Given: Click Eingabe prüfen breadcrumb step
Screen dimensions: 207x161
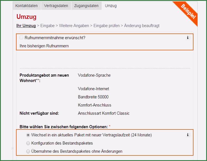Looking at the screenshot, I should (x=107, y=26).
